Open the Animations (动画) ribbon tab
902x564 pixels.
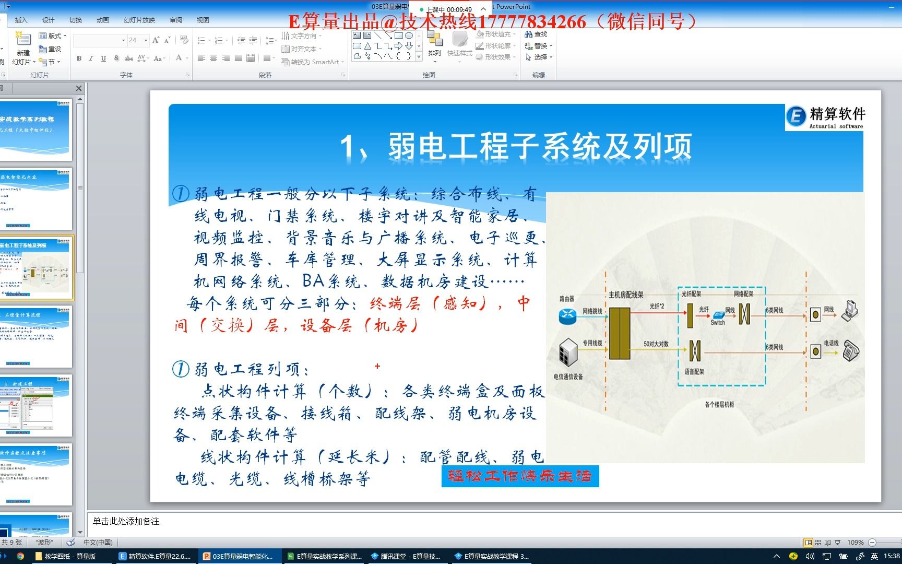102,20
